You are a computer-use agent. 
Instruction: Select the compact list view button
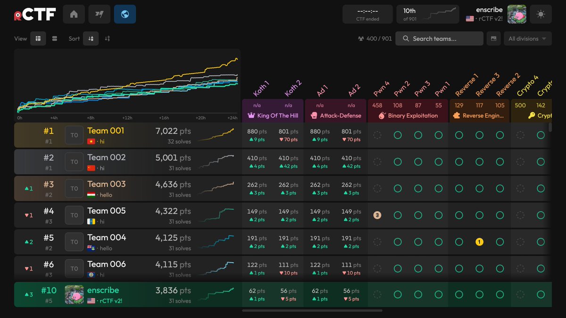[x=55, y=39]
